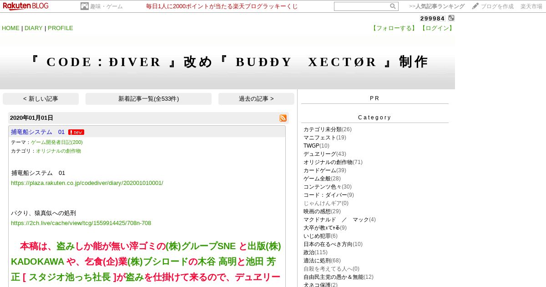Screen dimensions: 546x287
Task: Click ブログを作成 link
Action: 497,6
